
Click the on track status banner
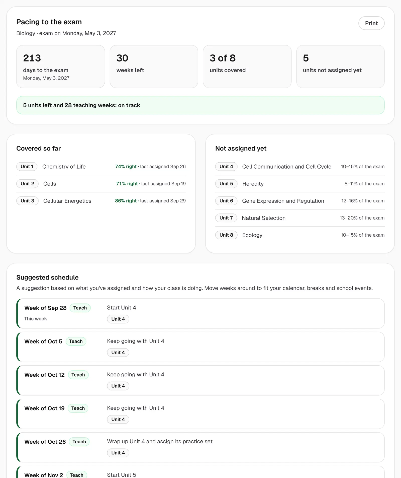point(200,105)
